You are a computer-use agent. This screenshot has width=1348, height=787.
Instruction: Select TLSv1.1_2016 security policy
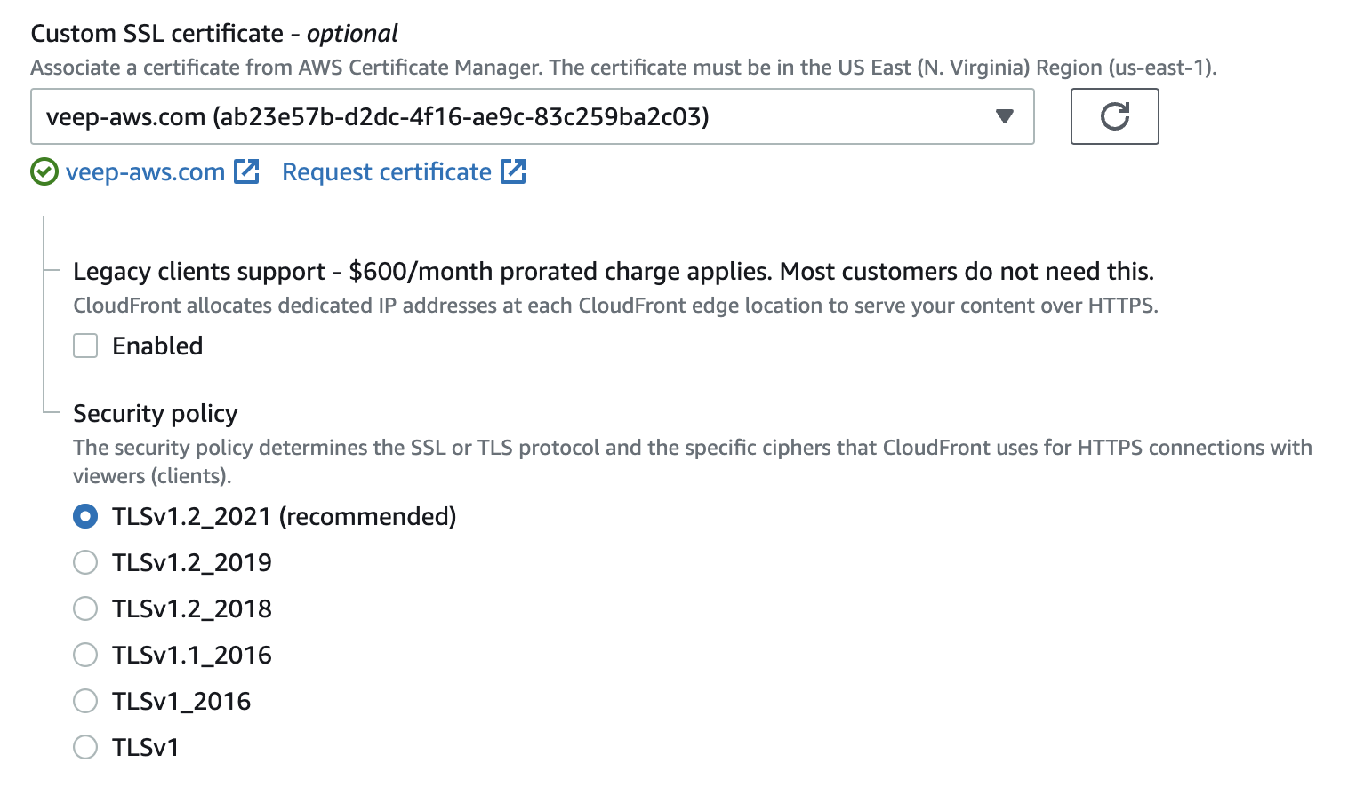click(84, 654)
